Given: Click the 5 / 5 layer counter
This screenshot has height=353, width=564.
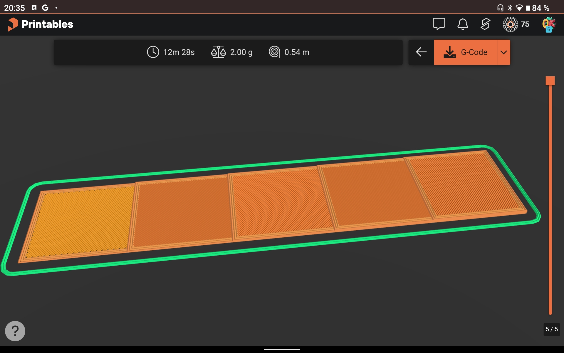Looking at the screenshot, I should pyautogui.click(x=552, y=329).
